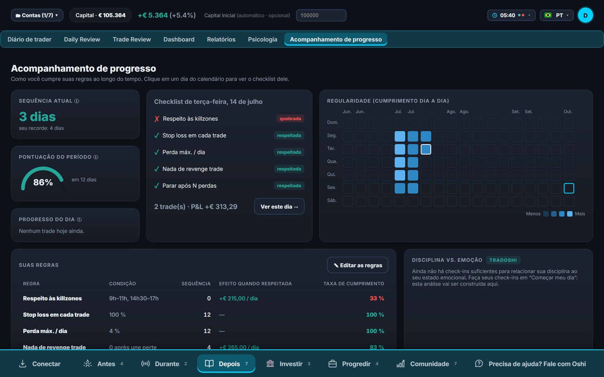Screen dimensions: 604x377
Task: Click the Capital inicial input field
Action: (x=321, y=15)
